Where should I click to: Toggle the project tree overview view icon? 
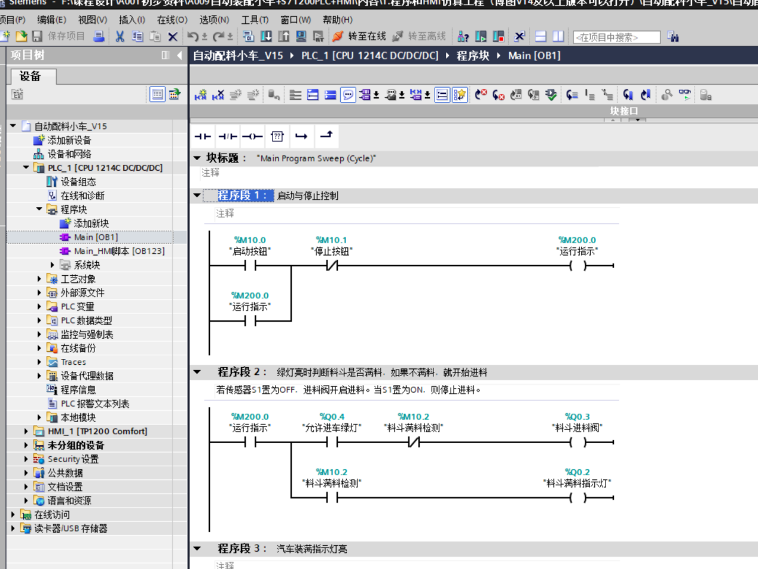[157, 94]
